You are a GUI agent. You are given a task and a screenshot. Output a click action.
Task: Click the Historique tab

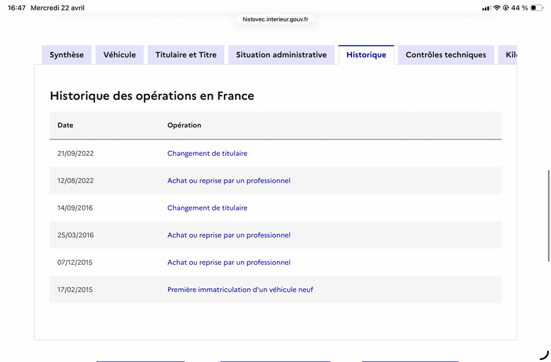click(x=366, y=55)
